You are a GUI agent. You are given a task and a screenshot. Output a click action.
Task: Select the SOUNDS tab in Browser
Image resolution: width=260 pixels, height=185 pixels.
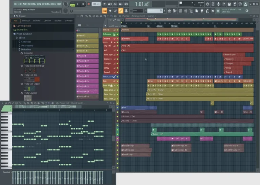point(58,21)
